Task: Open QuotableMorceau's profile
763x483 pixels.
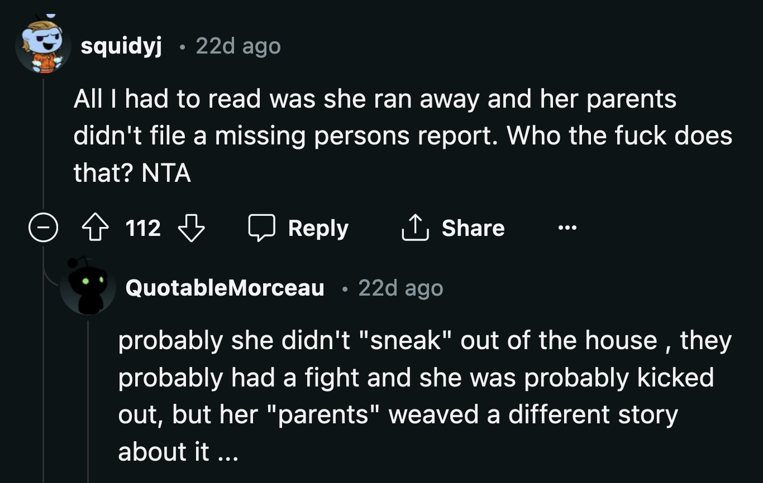Action: [225, 288]
